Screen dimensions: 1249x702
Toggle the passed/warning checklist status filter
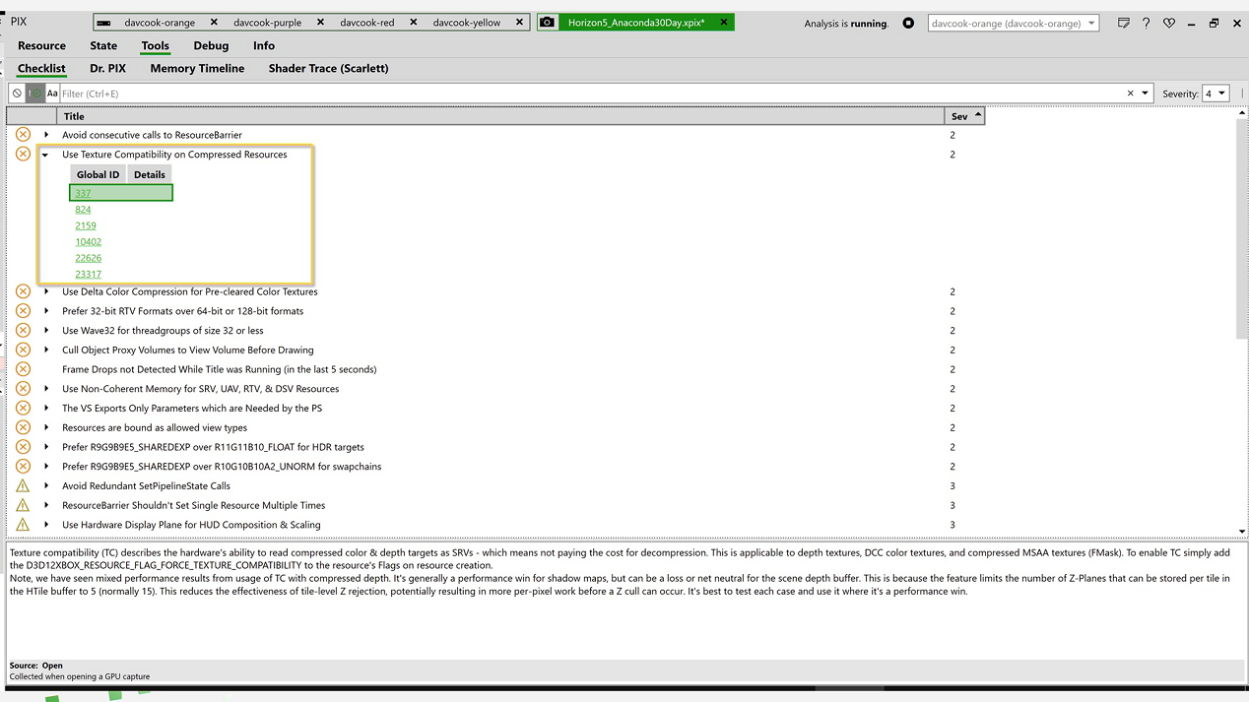click(x=34, y=94)
